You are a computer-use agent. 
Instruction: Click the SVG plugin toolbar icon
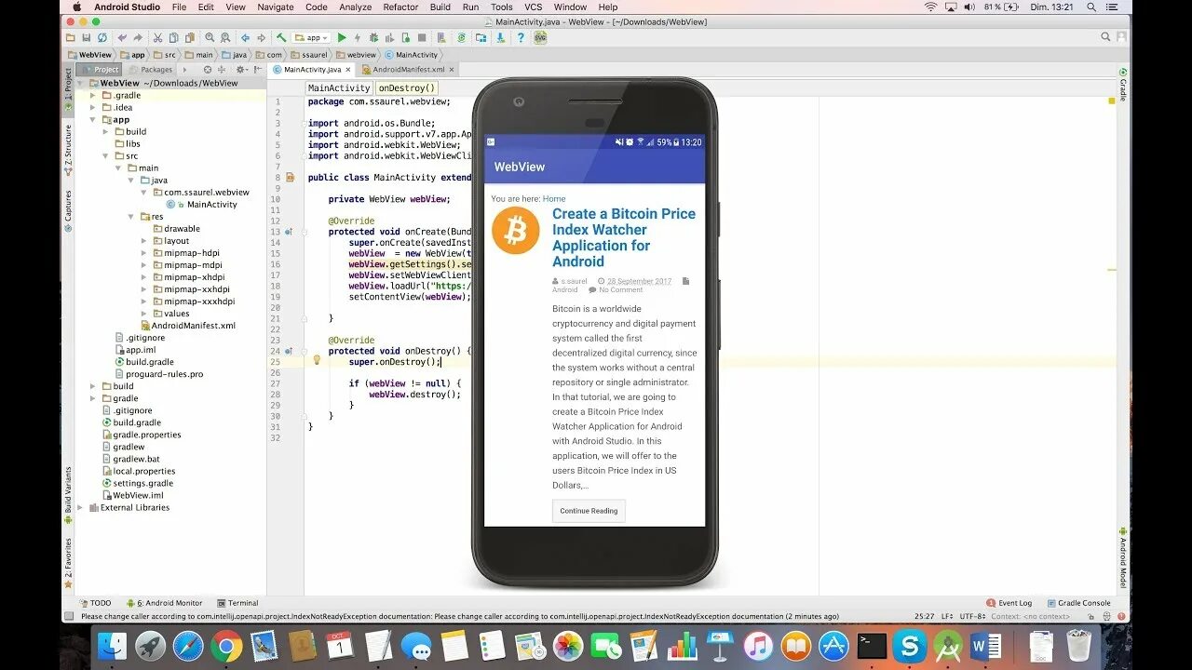540,37
